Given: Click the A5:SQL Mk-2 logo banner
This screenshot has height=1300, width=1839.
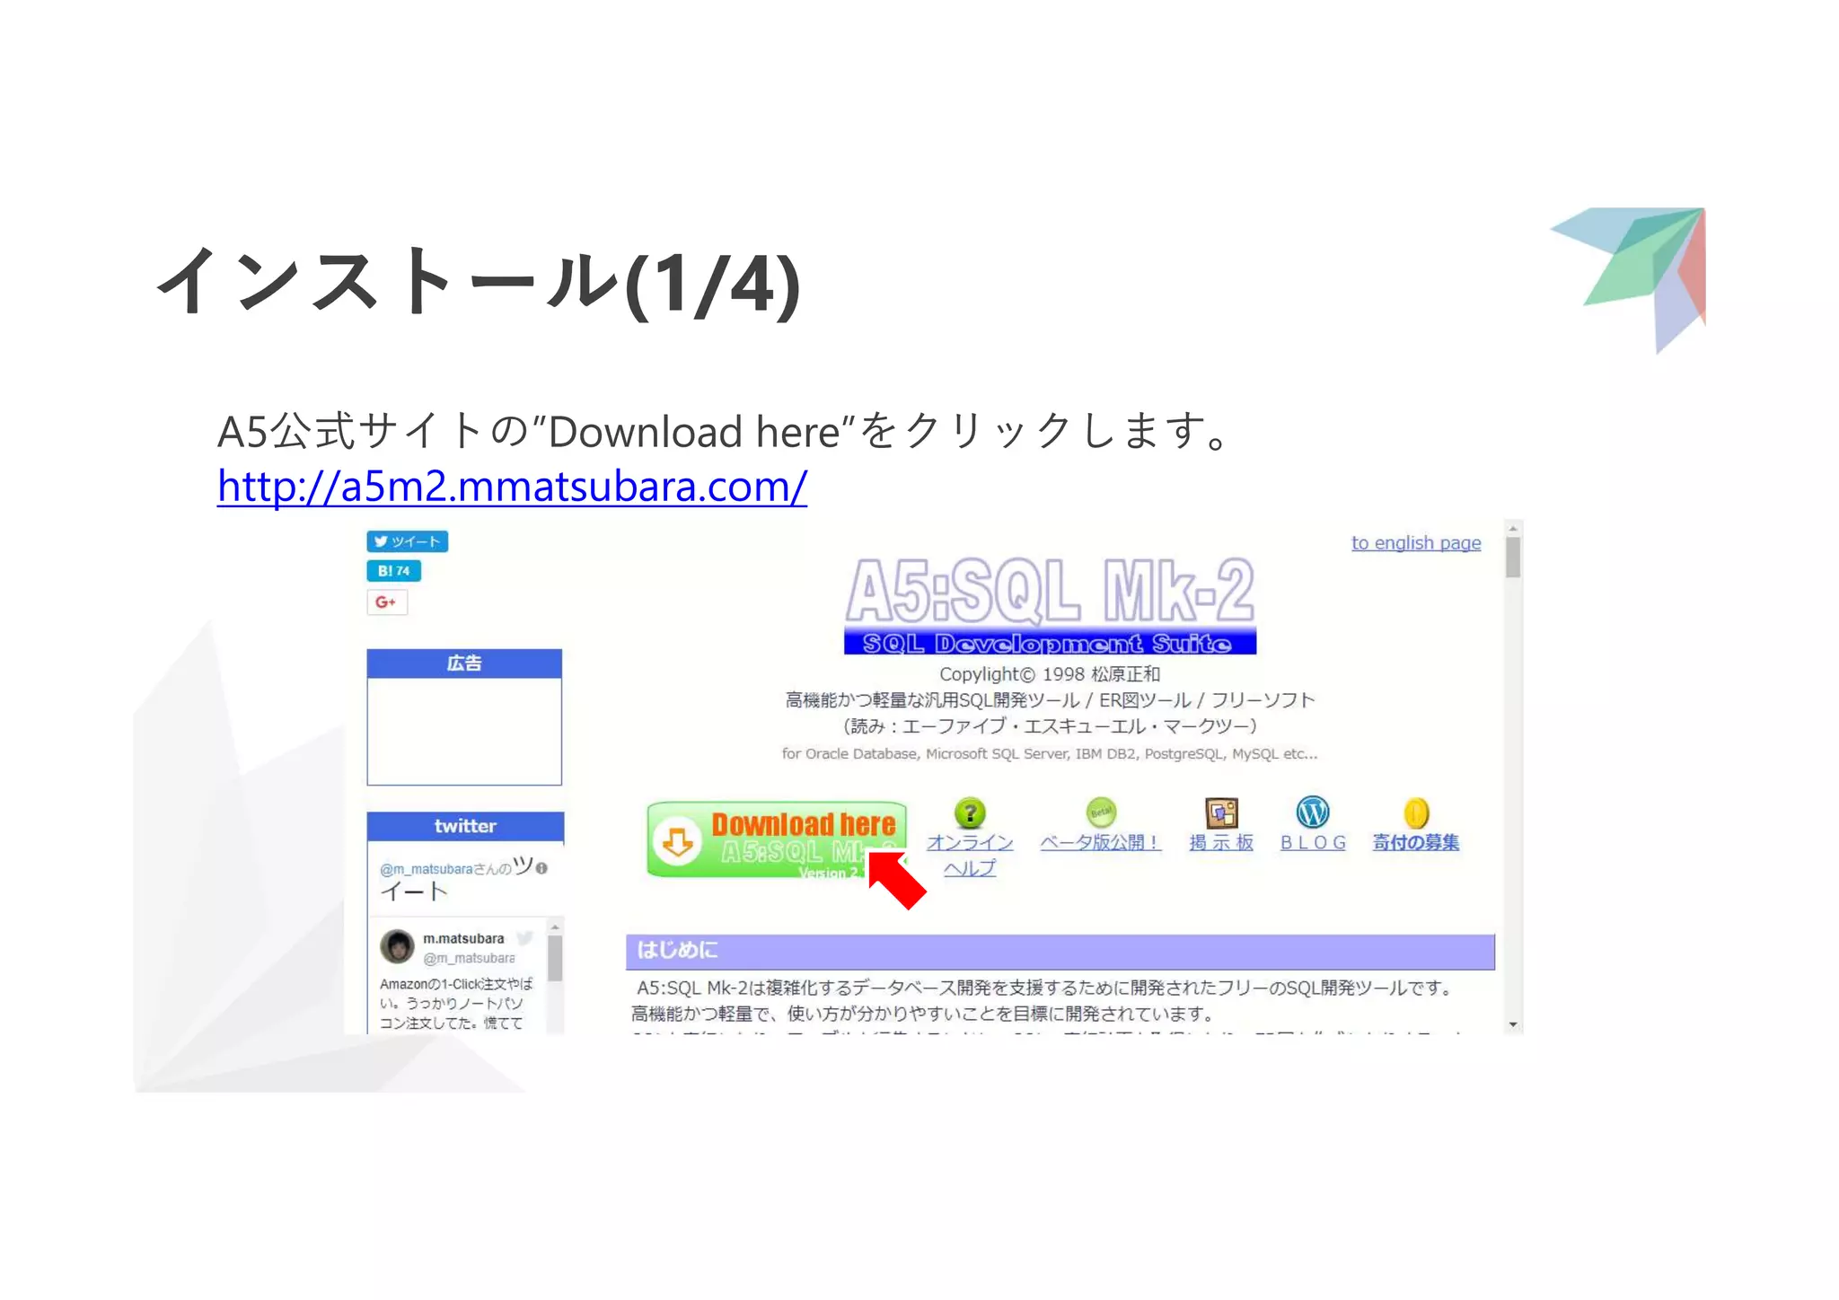Looking at the screenshot, I should click(x=1050, y=605).
